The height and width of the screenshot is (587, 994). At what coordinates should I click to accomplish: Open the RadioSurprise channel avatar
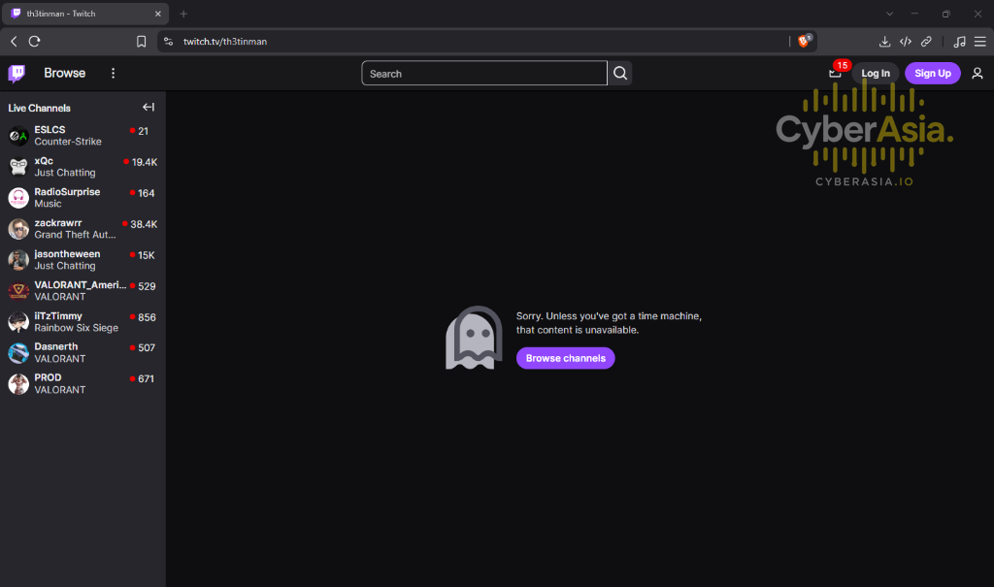(18, 198)
